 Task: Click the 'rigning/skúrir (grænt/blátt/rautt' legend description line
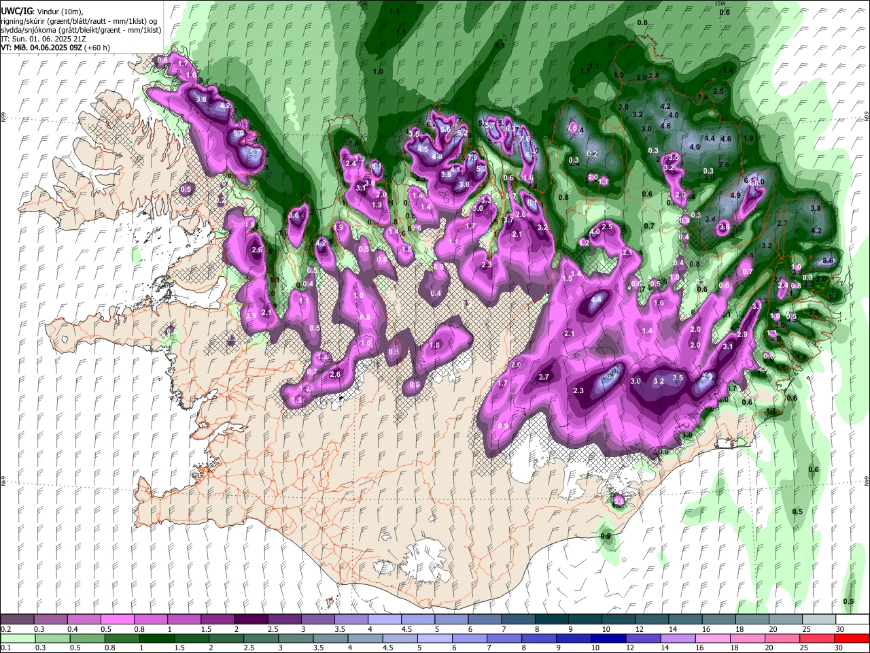click(80, 21)
